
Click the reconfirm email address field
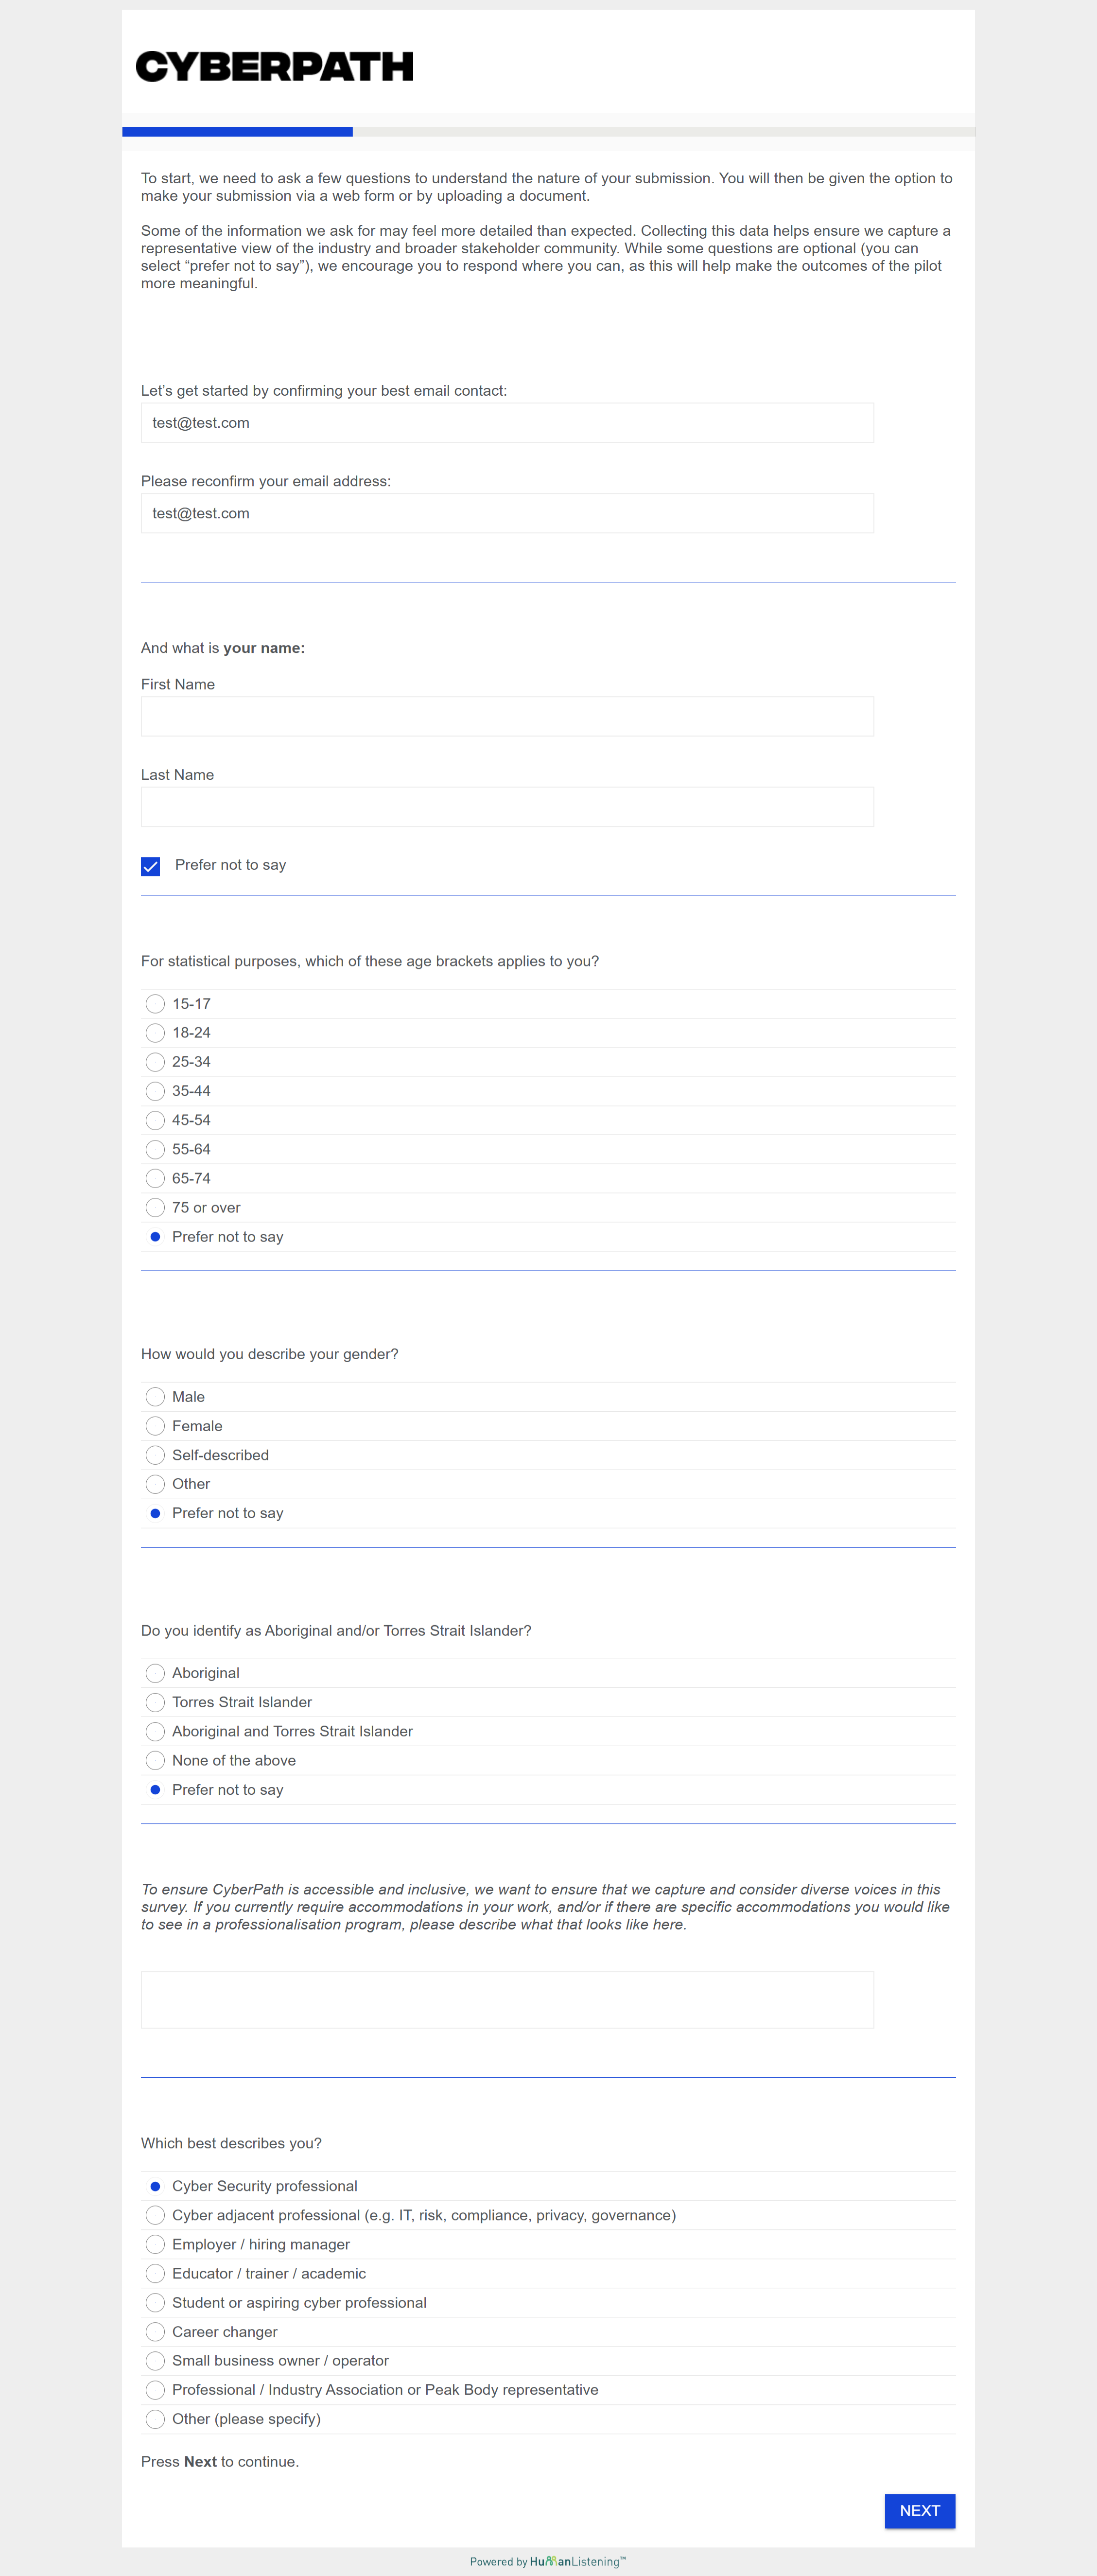click(x=507, y=513)
